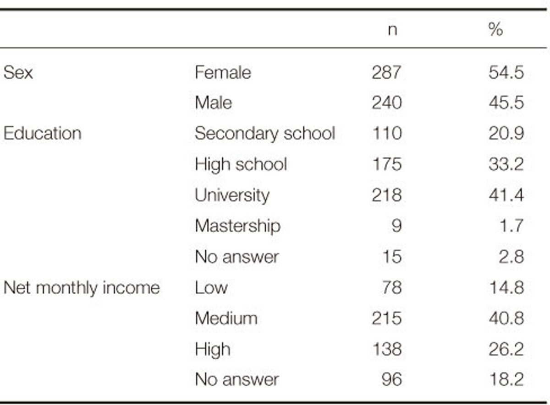Select the "University" cell
Viewport: 550px width, 405px height.
(232, 195)
